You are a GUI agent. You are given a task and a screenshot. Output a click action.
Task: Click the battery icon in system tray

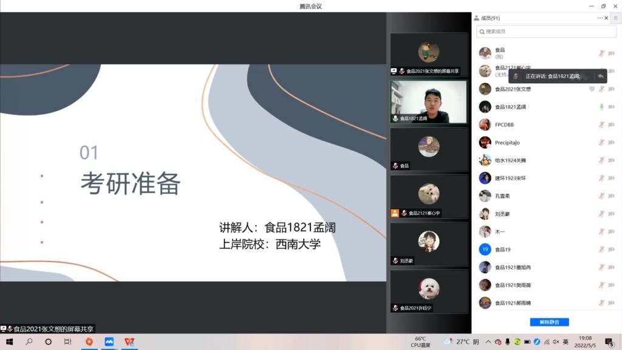(527, 341)
